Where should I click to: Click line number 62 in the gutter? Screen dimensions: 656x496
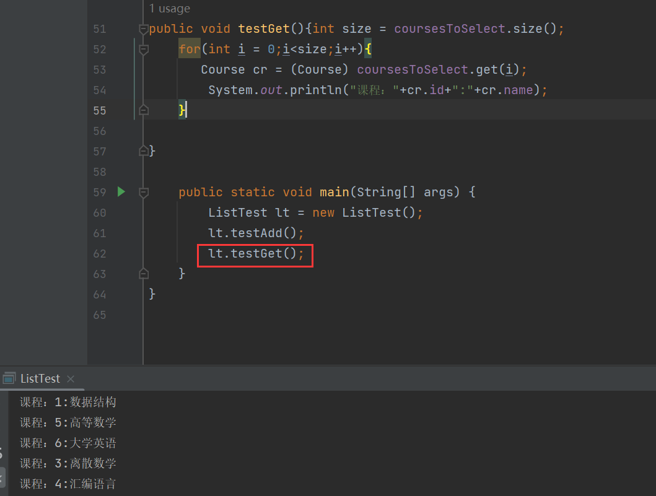pos(99,253)
